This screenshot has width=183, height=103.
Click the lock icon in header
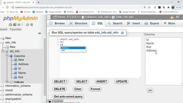click(x=172, y=17)
